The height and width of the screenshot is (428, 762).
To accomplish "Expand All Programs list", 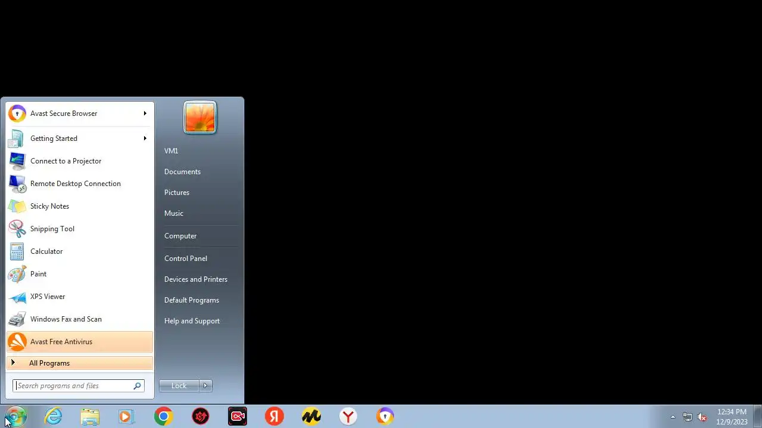I will [x=80, y=363].
